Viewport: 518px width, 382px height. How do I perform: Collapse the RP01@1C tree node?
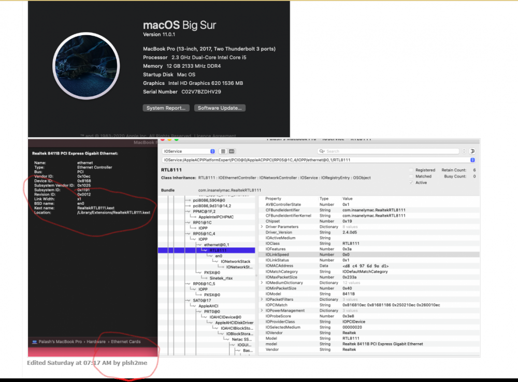click(x=189, y=223)
